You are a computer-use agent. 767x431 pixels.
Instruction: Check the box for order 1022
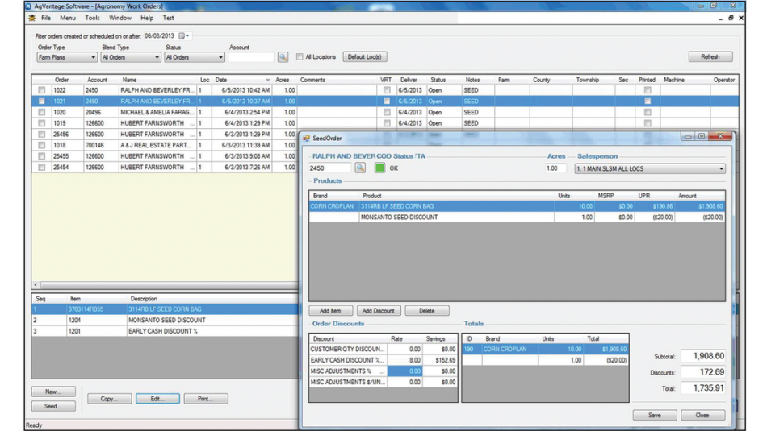point(42,90)
